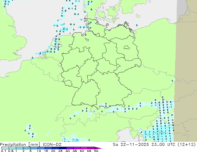Select the legend swatch between 0.1 and 0.5
Viewport: 197px width, 152px height.
coord(5,148)
